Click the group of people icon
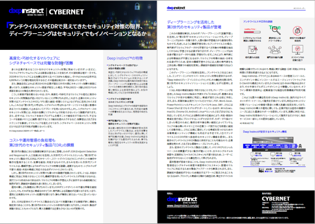This screenshot has height=224, width=315. (x=275, y=49)
